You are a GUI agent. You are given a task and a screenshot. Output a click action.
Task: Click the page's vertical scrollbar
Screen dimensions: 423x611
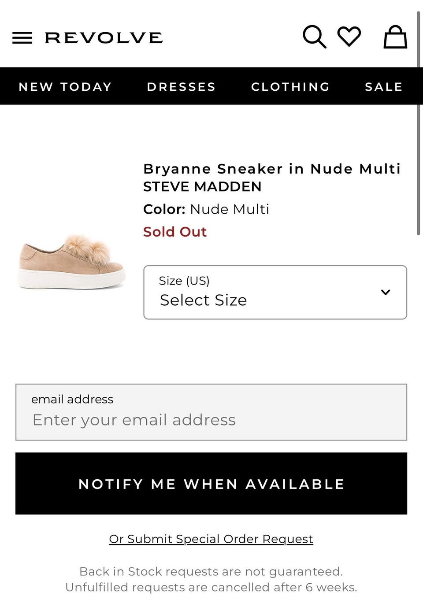click(x=419, y=123)
